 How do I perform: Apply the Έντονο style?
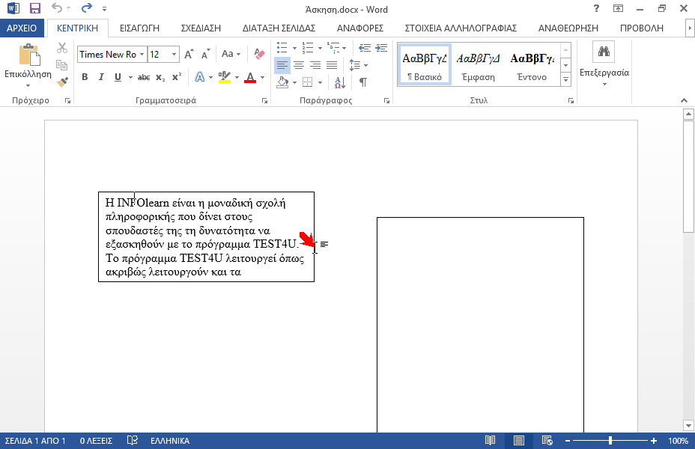pyautogui.click(x=532, y=64)
